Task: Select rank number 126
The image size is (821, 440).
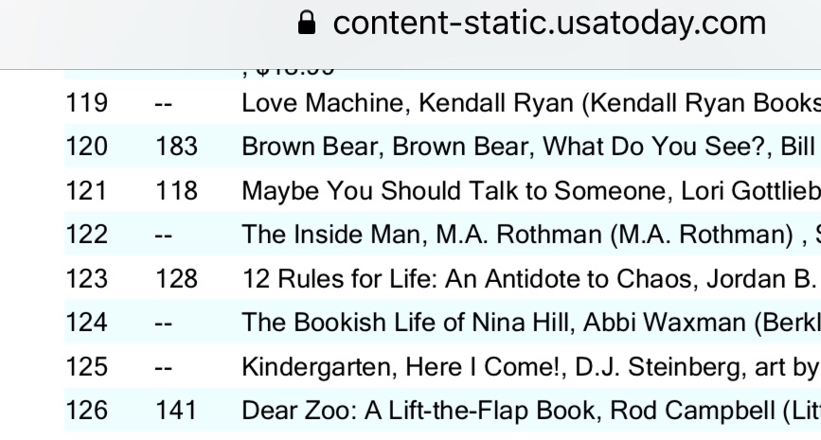Action: pyautogui.click(x=86, y=410)
